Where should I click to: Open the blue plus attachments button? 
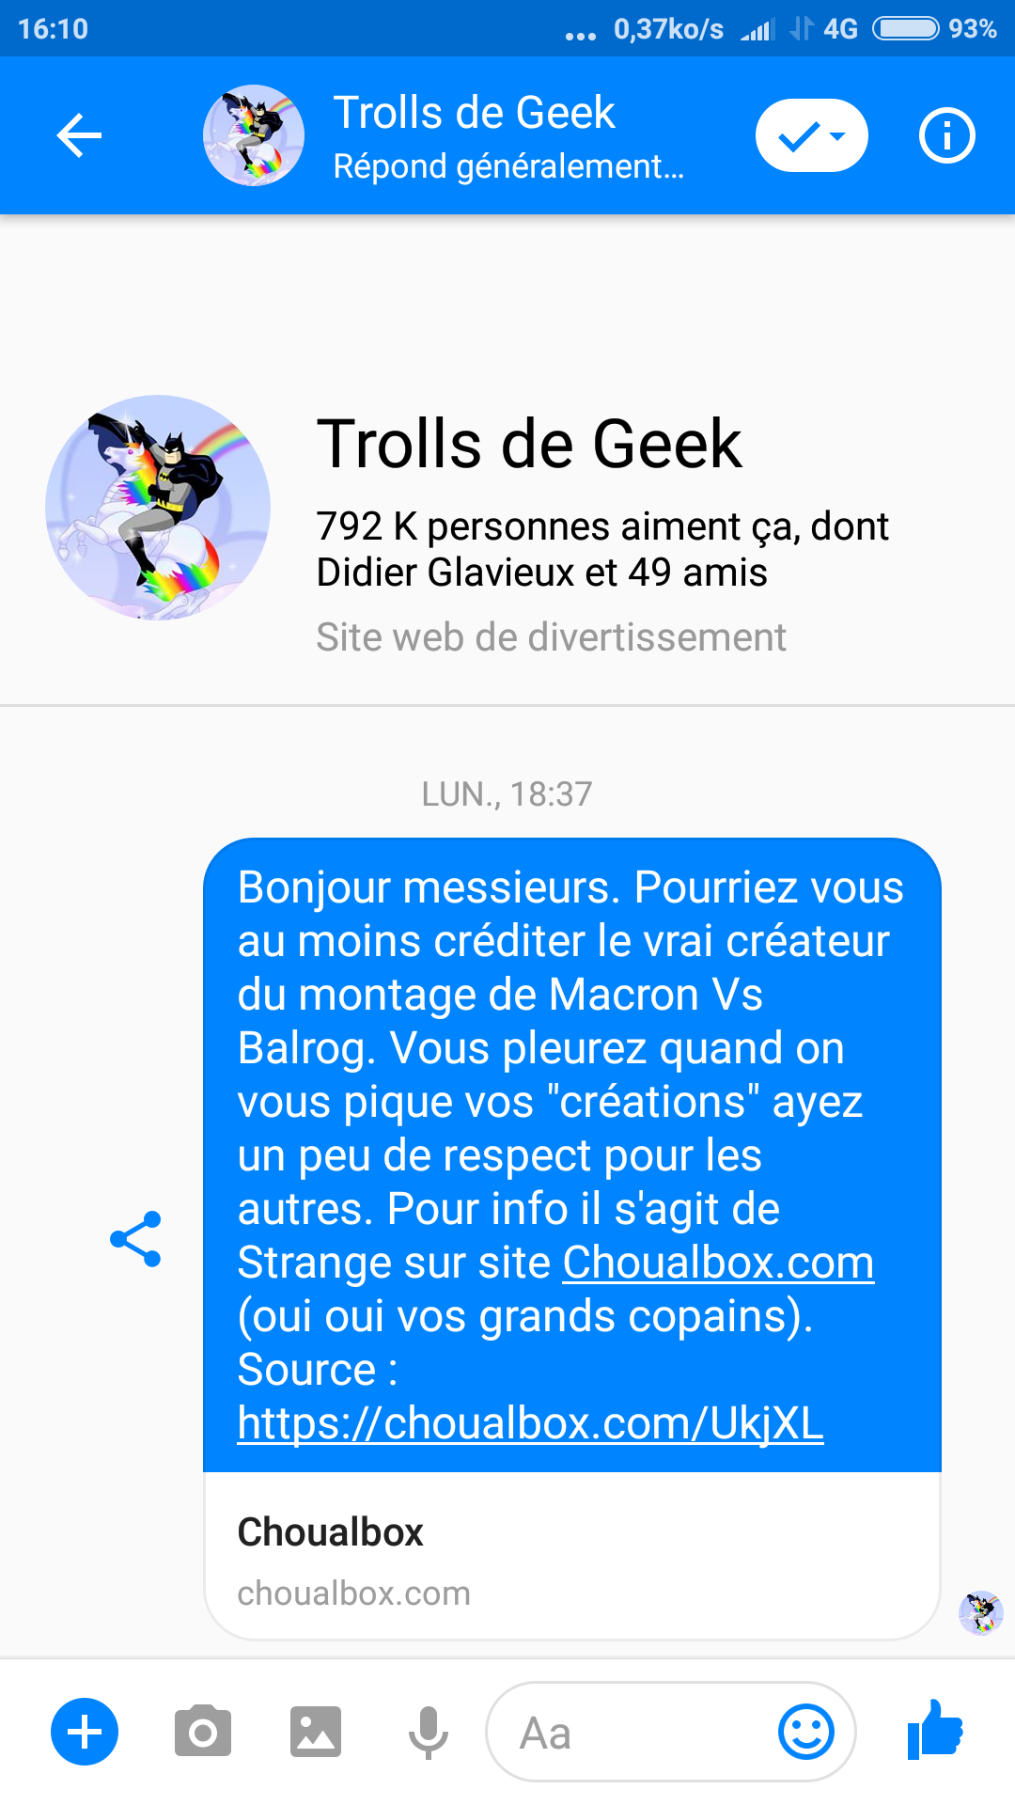click(x=85, y=1732)
